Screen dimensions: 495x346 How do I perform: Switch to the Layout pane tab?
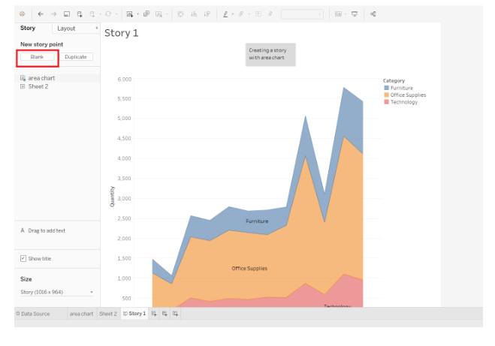coord(66,29)
